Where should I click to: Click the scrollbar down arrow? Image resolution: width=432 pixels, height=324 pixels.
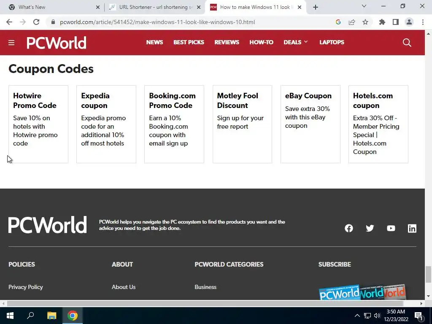[x=428, y=297]
